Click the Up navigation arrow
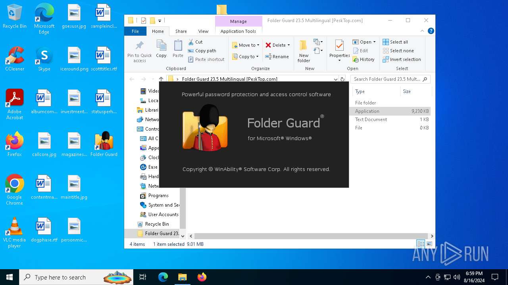This screenshot has width=508, height=285. [x=161, y=79]
